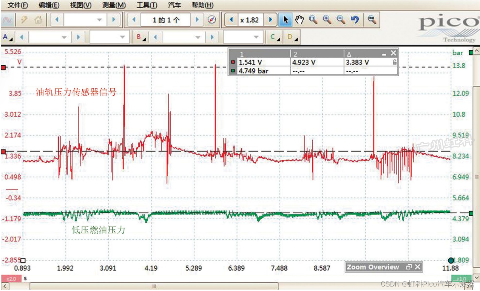480x291 pixels.
Task: Click the zoom in magnifier
Action: [x=327, y=20]
